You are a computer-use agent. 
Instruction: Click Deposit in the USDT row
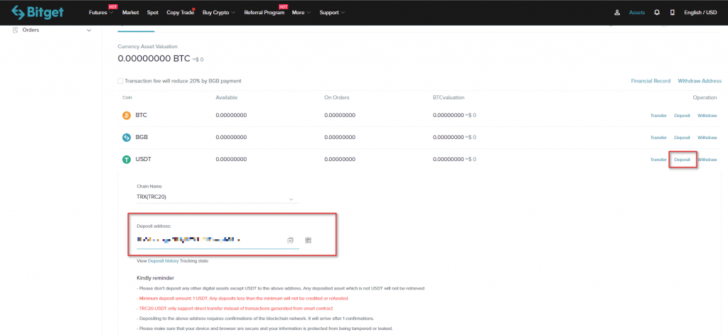pyautogui.click(x=682, y=160)
